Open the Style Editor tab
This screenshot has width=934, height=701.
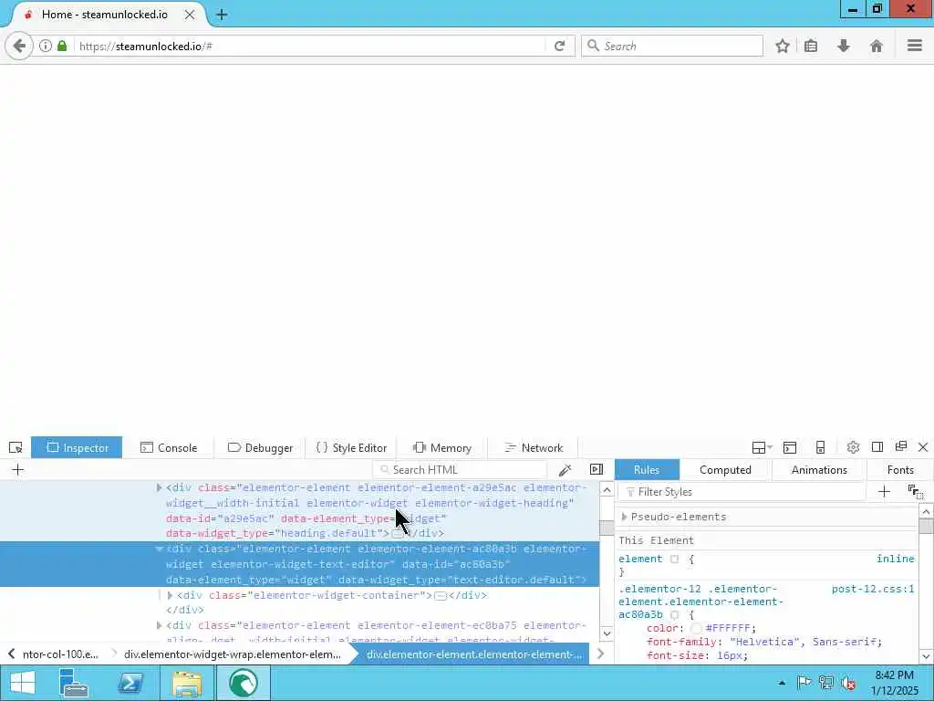point(351,447)
